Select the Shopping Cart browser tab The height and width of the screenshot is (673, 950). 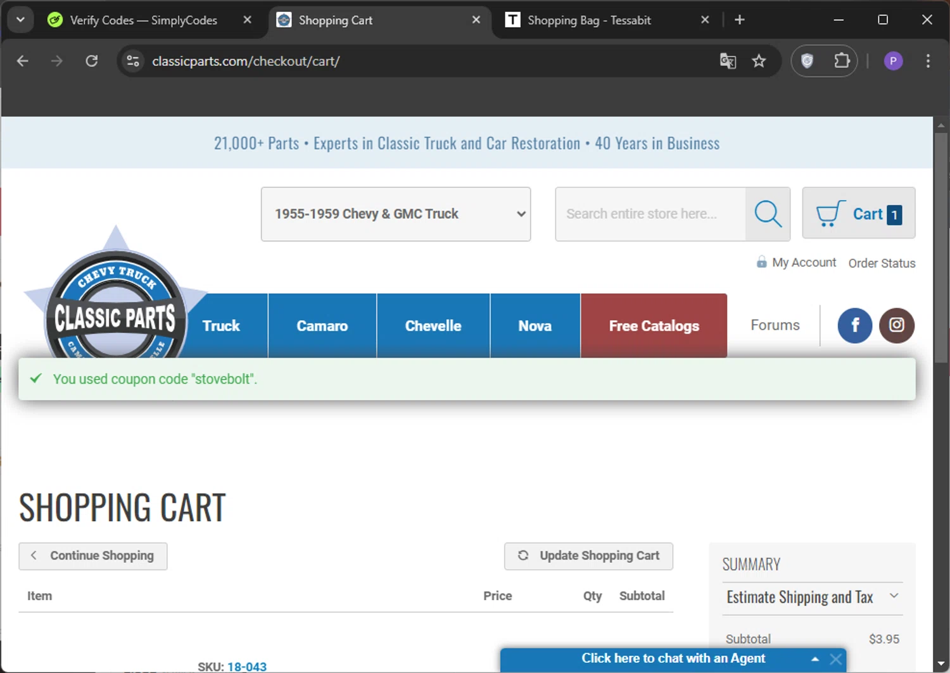[x=380, y=20]
